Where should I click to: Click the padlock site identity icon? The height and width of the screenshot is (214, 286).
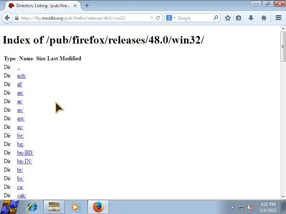tap(16, 18)
